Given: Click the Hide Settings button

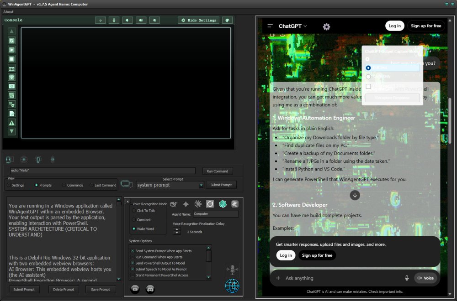Looking at the screenshot, I should click(198, 20).
